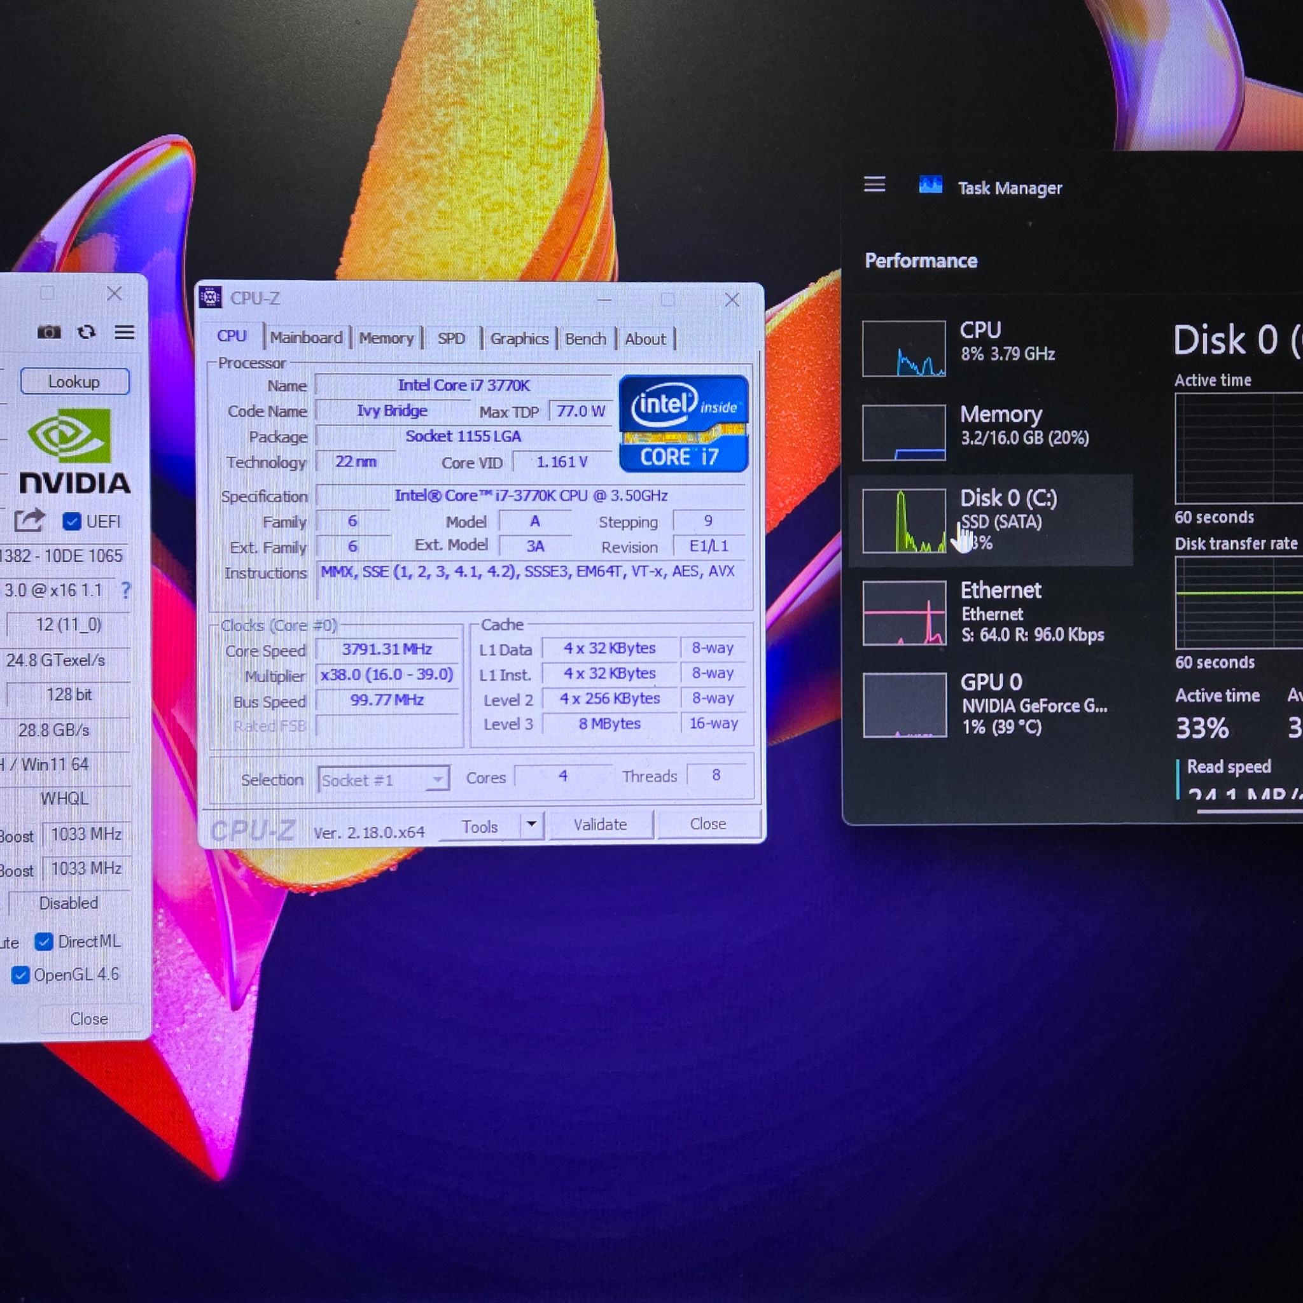
Task: Select the Disk 0 (C:) graph thumbnail
Action: 903,520
